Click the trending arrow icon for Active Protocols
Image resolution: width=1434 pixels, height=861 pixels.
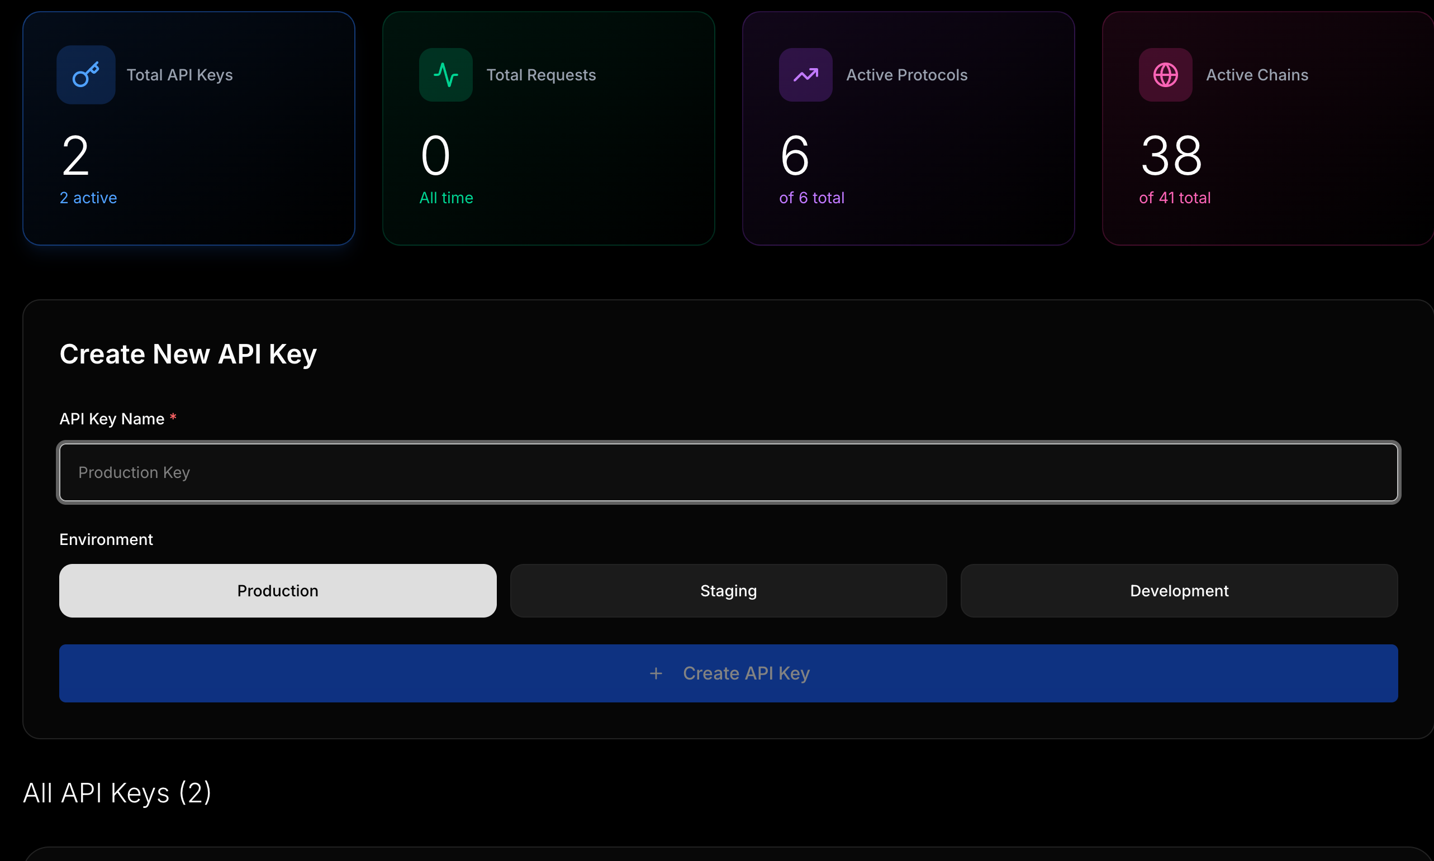pos(805,75)
